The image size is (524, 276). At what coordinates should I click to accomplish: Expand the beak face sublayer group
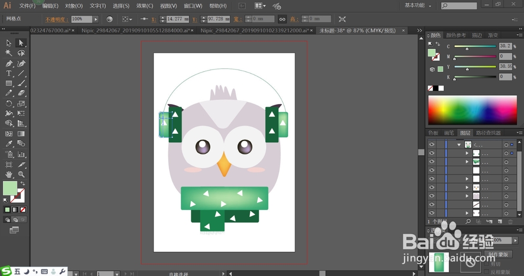[x=467, y=188]
